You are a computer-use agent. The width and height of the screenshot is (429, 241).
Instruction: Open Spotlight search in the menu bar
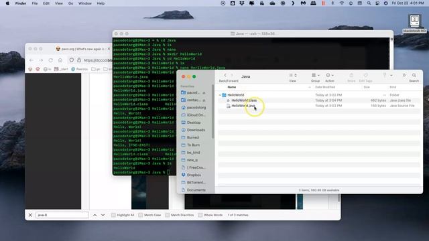(x=369, y=3)
